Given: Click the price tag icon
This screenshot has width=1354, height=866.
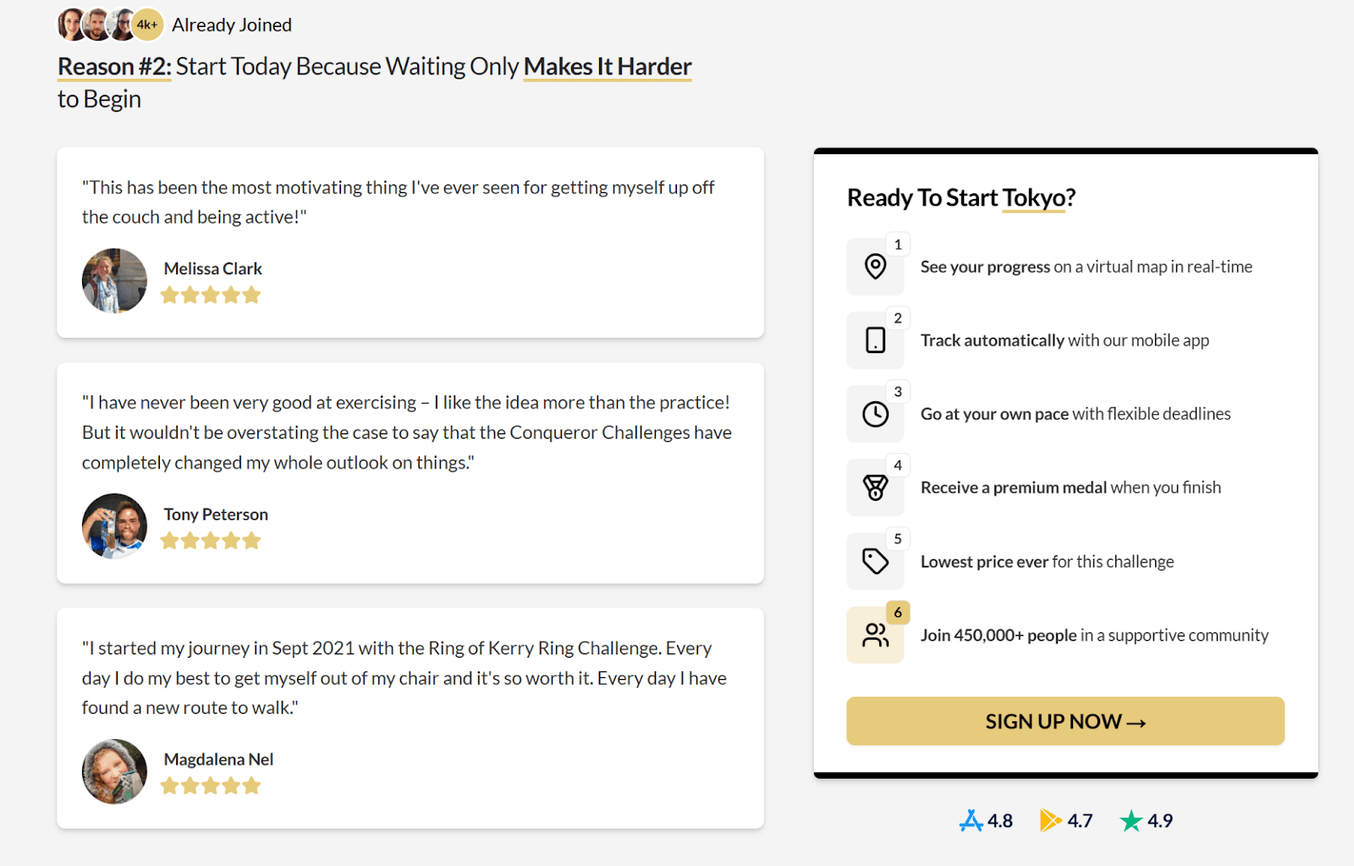Looking at the screenshot, I should click(x=875, y=561).
